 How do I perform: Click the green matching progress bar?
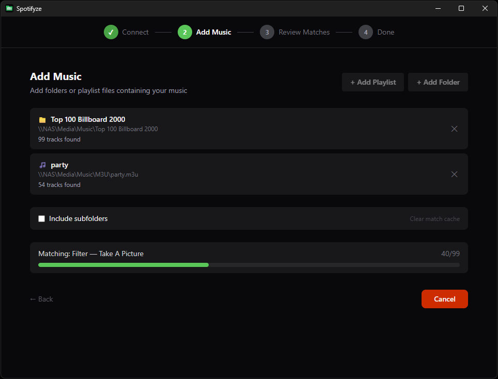click(x=123, y=264)
